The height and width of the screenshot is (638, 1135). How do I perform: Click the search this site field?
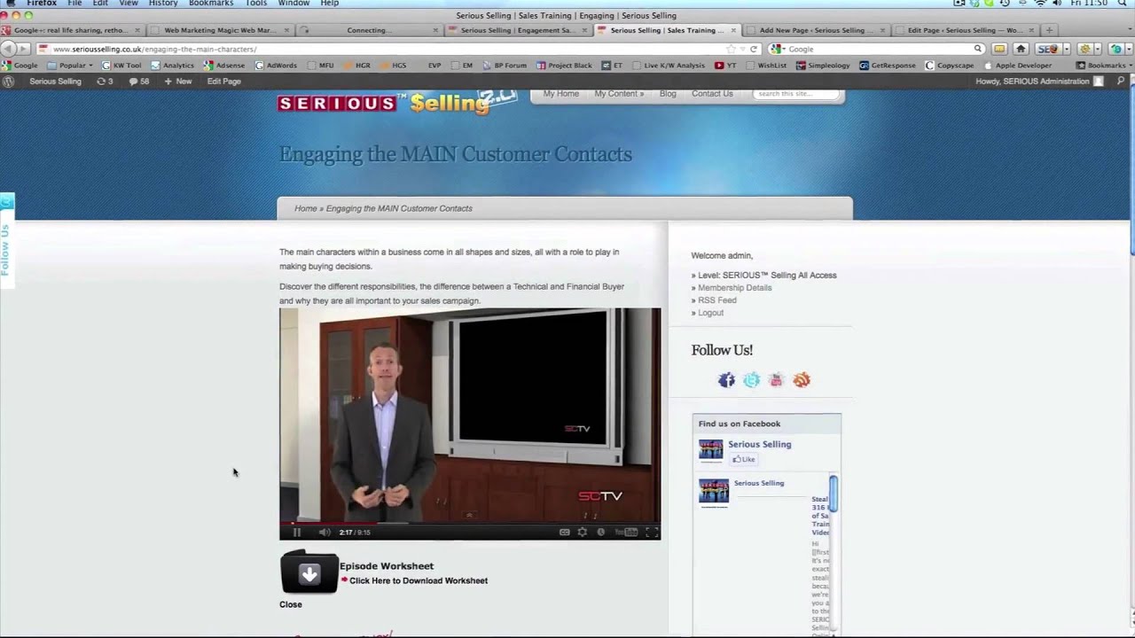point(795,93)
